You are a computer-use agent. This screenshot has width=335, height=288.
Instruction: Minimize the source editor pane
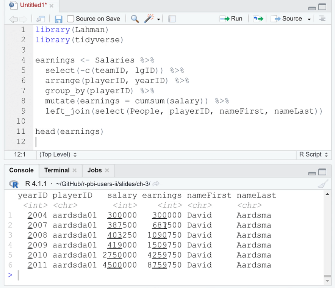click(x=312, y=8)
